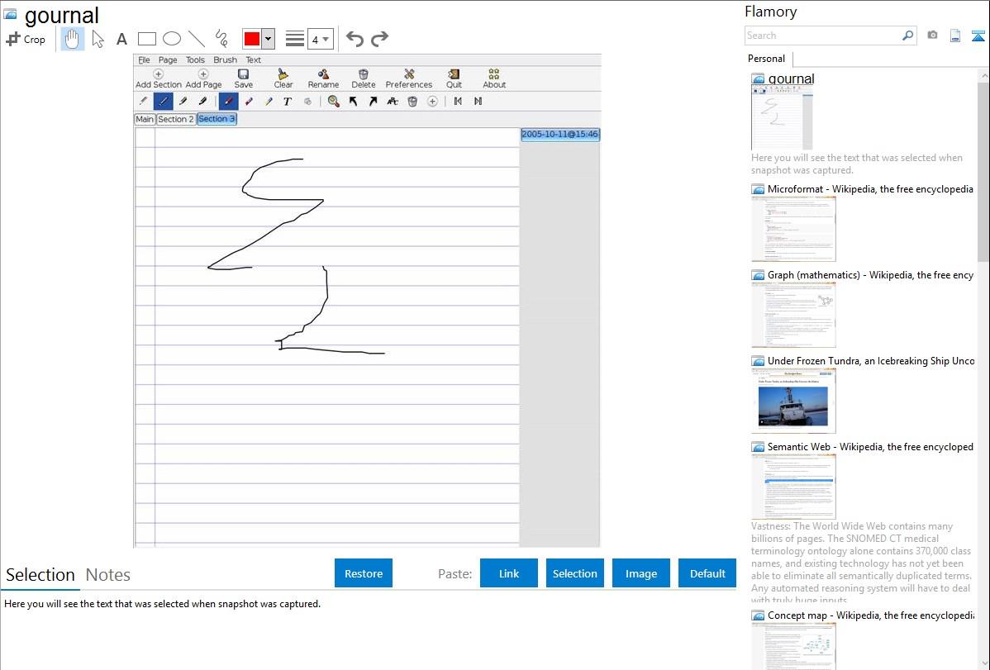This screenshot has width=990, height=670.
Task: Switch to the Section 3 tab
Action: click(x=217, y=119)
